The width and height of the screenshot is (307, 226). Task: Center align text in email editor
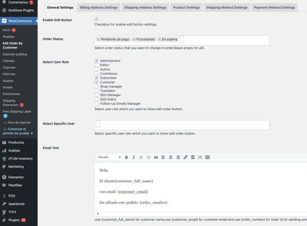tap(171, 157)
